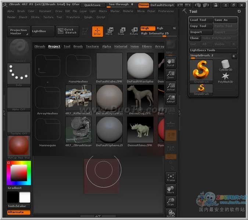This screenshot has width=248, height=220.
Task: Click the QuickSave button
Action: 93,5
